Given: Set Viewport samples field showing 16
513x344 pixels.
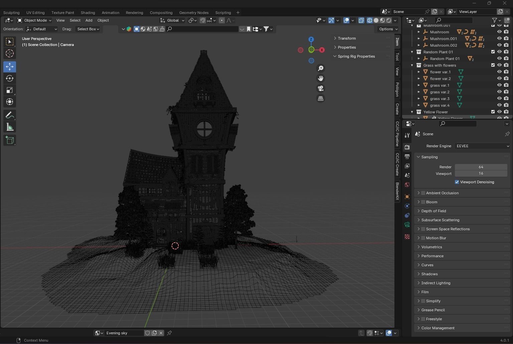Looking at the screenshot, I should pos(481,173).
